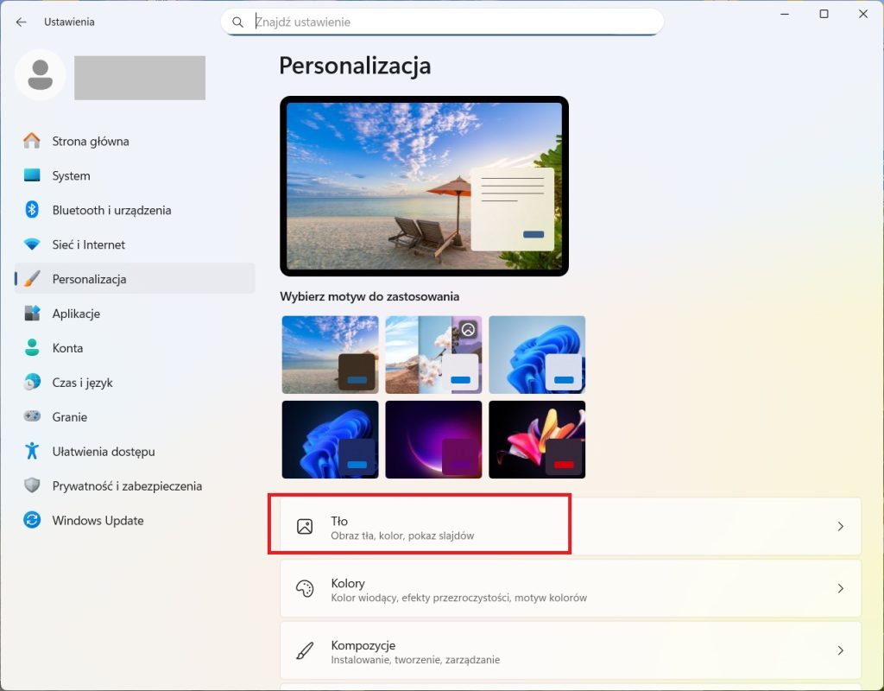This screenshot has width=884, height=691.
Task: Click the Sieć i Internet wifi icon
Action: (x=32, y=244)
